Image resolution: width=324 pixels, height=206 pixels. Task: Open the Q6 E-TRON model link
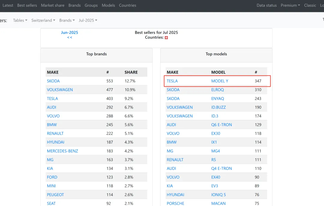pos(221,125)
